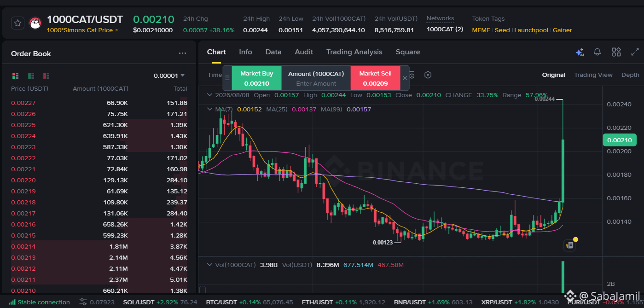Click the connection signal bars icon
The width and height of the screenshot is (644, 308).
point(12,302)
